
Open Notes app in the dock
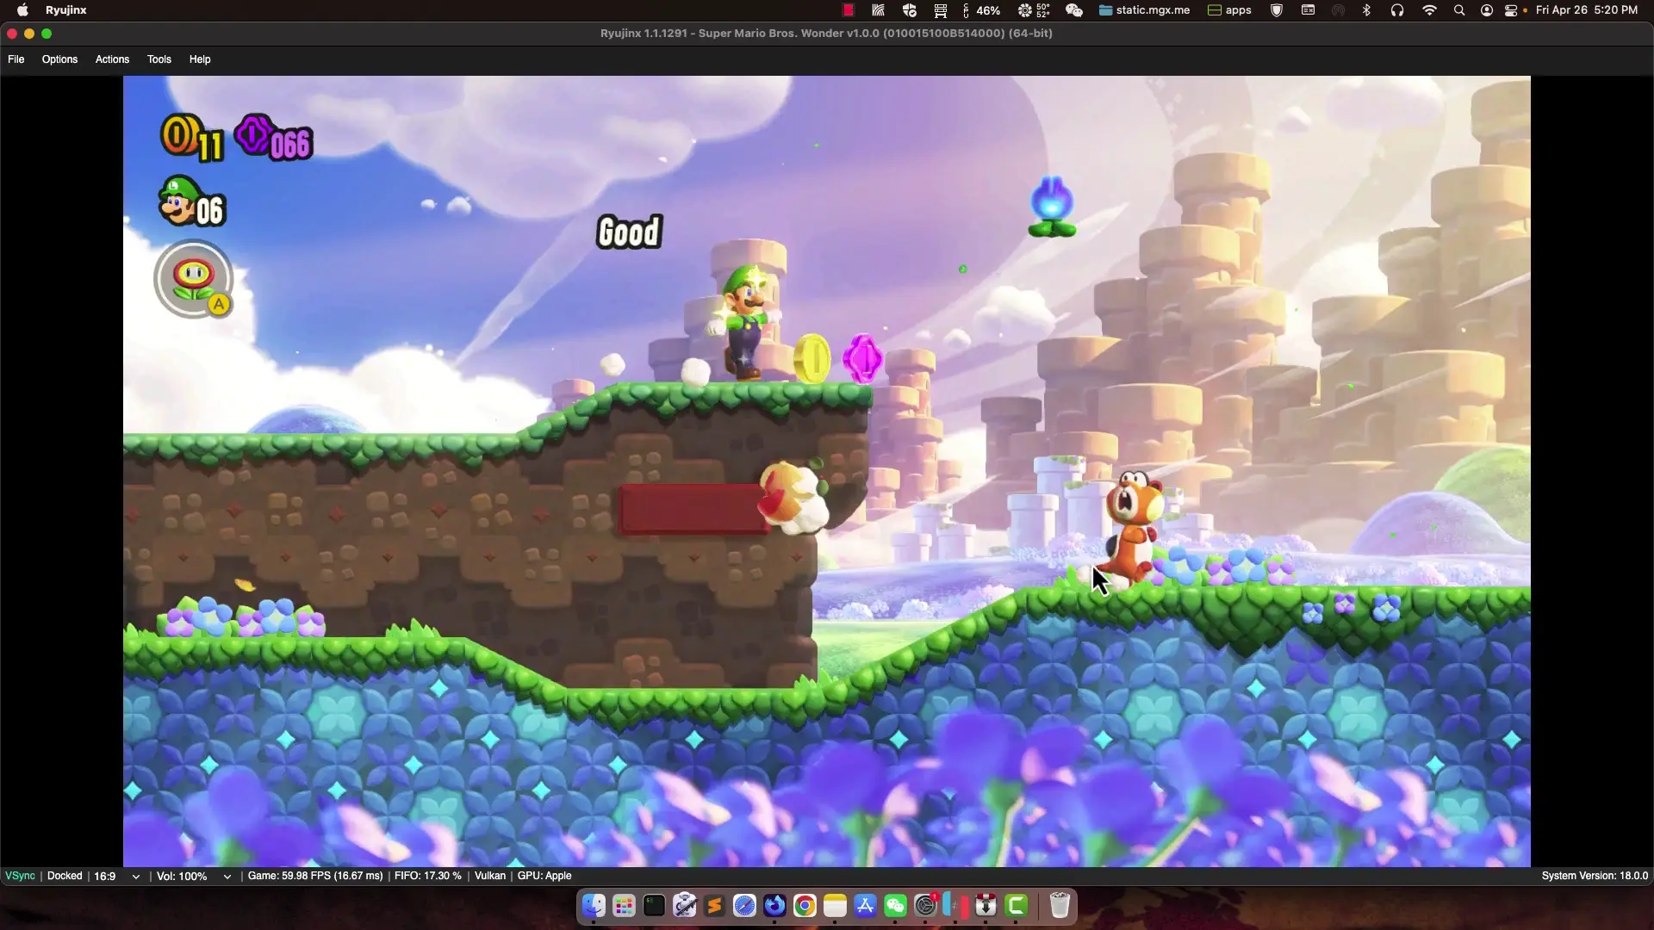point(835,906)
